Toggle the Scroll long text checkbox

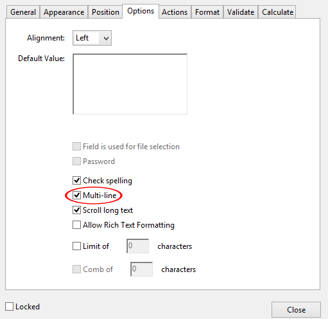coord(76,210)
